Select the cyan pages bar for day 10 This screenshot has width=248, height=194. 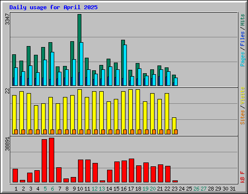click(x=81, y=64)
